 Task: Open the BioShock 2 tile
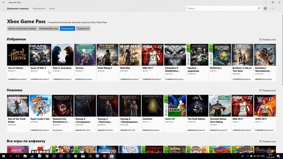pos(220,62)
